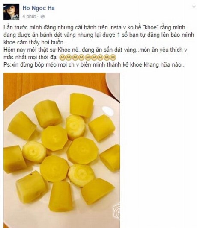Click the first grinning emoji in the post
The image size is (197, 228).
tap(63, 58)
